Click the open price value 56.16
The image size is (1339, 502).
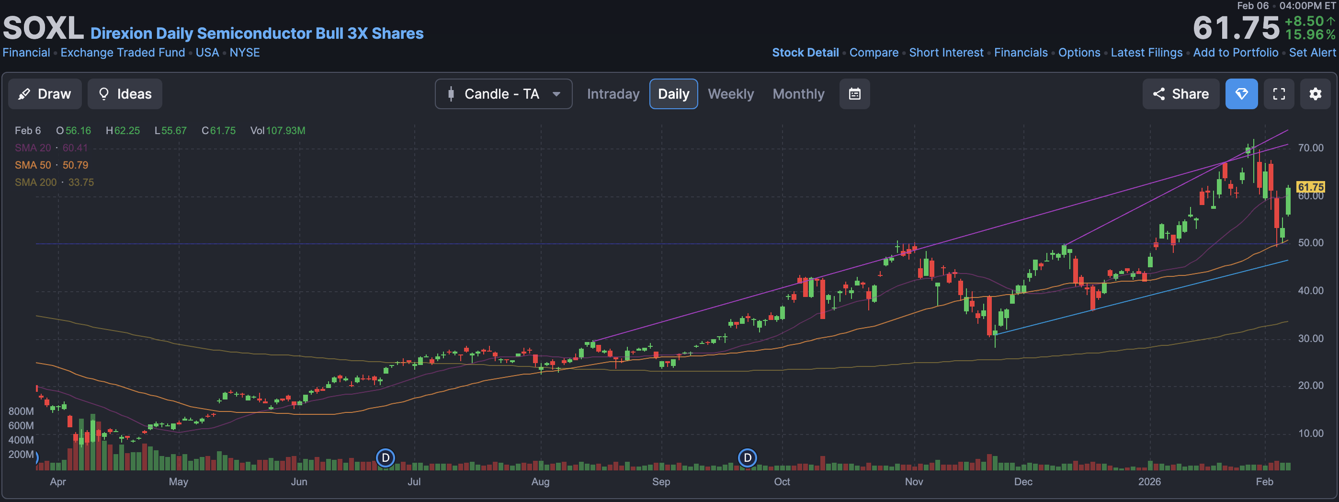pos(78,131)
